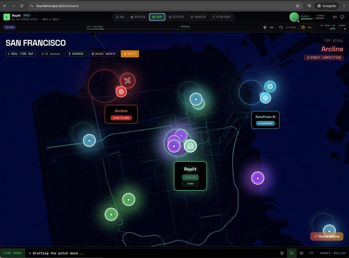Viewport: 349px width, 258px height.
Task: Click the blue chip icon map marker
Action: [x=270, y=86]
